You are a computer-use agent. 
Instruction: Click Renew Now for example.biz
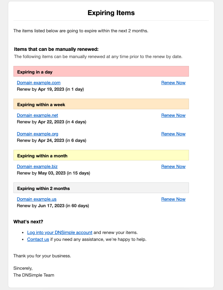(173, 167)
